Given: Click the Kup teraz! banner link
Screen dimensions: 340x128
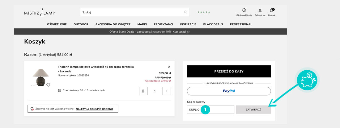Looking at the screenshot, I should pyautogui.click(x=179, y=32).
